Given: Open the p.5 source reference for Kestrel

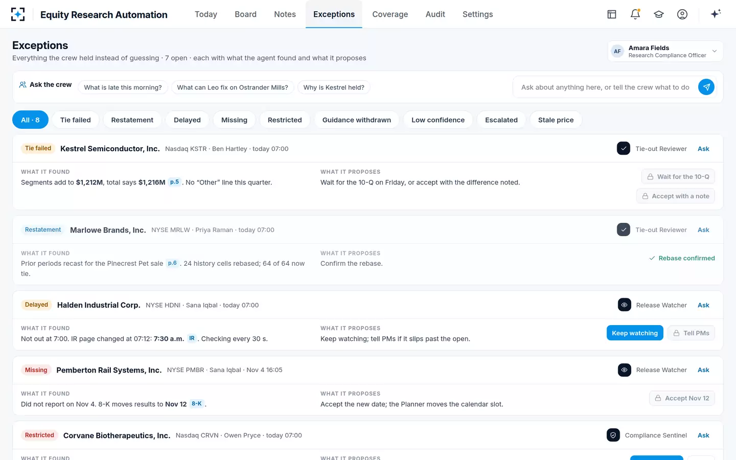Looking at the screenshot, I should 174,182.
